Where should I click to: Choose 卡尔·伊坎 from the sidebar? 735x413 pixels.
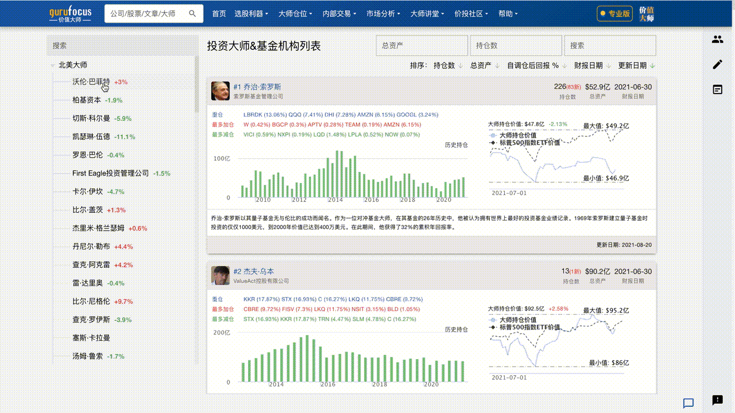click(x=88, y=192)
